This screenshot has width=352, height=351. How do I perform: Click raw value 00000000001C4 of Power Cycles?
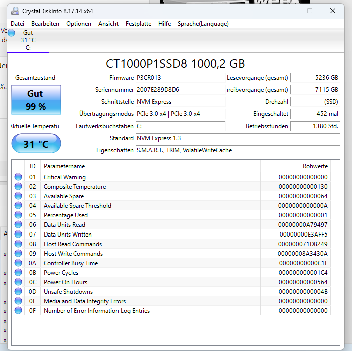tap(303, 273)
